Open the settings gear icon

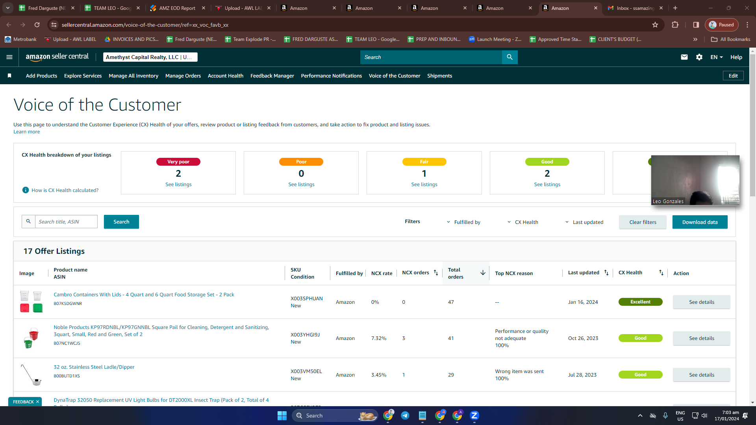point(699,57)
